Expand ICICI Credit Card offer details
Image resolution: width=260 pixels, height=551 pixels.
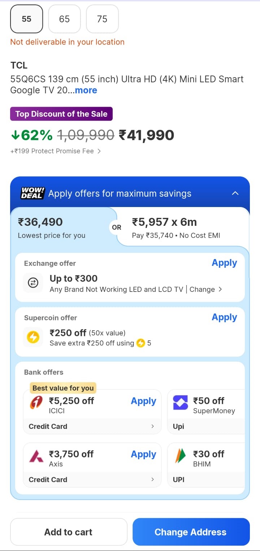[x=152, y=426]
